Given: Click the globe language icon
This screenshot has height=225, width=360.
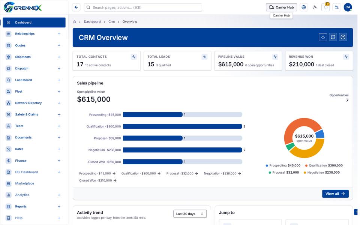Looking at the screenshot, I should coord(303,7).
